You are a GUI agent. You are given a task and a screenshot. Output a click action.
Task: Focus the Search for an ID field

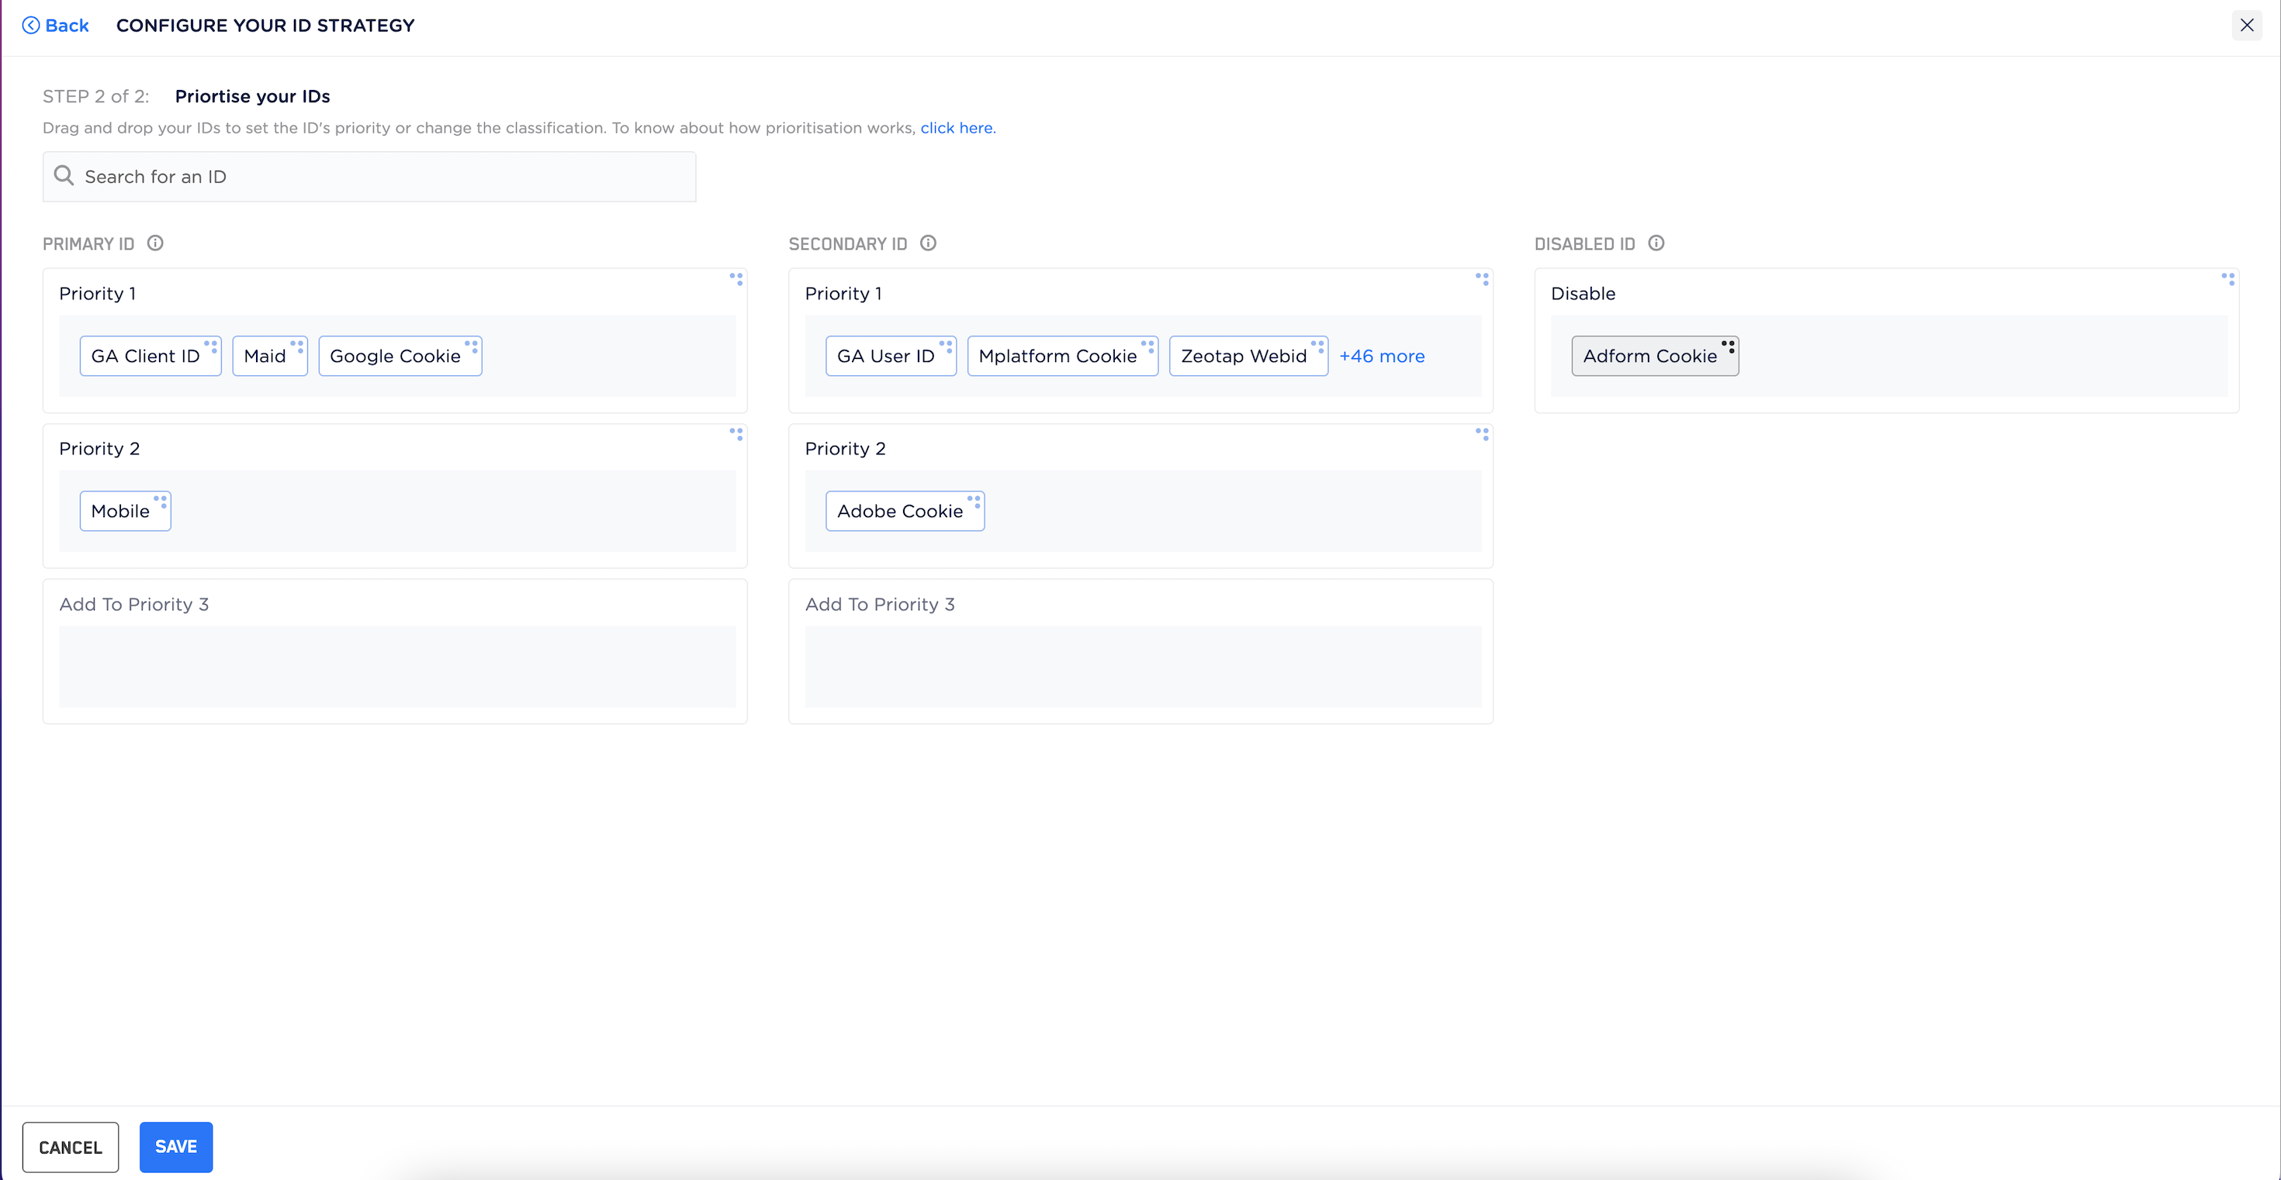pos(381,177)
